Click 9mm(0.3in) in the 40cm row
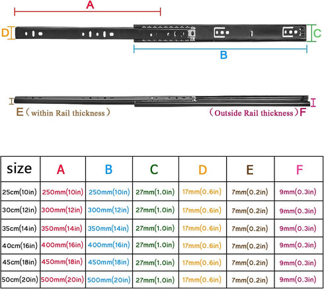Image resolution: width=324 pixels, height=289 pixels. tap(298, 245)
